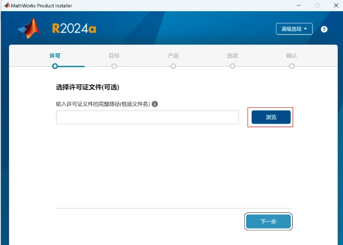Click the 下一步 next button
The height and width of the screenshot is (245, 343).
[268, 222]
